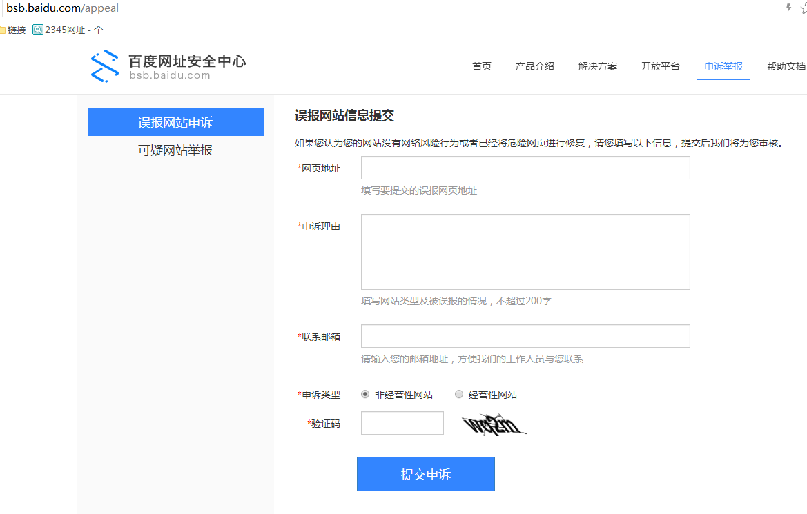This screenshot has height=514, width=807.
Task: Select the 经营性网站 radio button
Action: tap(459, 394)
